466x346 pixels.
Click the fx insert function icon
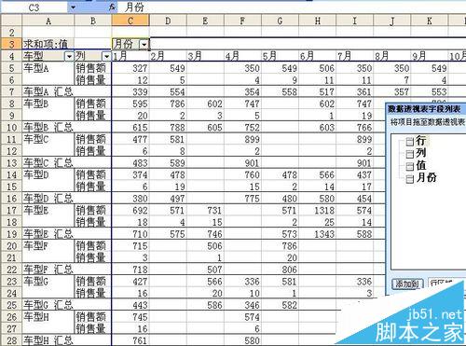coord(113,7)
